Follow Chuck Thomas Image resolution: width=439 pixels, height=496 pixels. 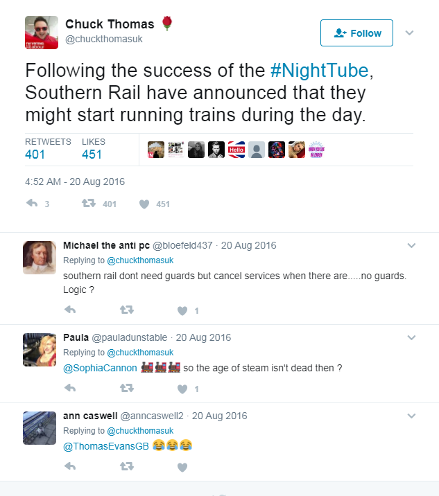click(x=356, y=33)
